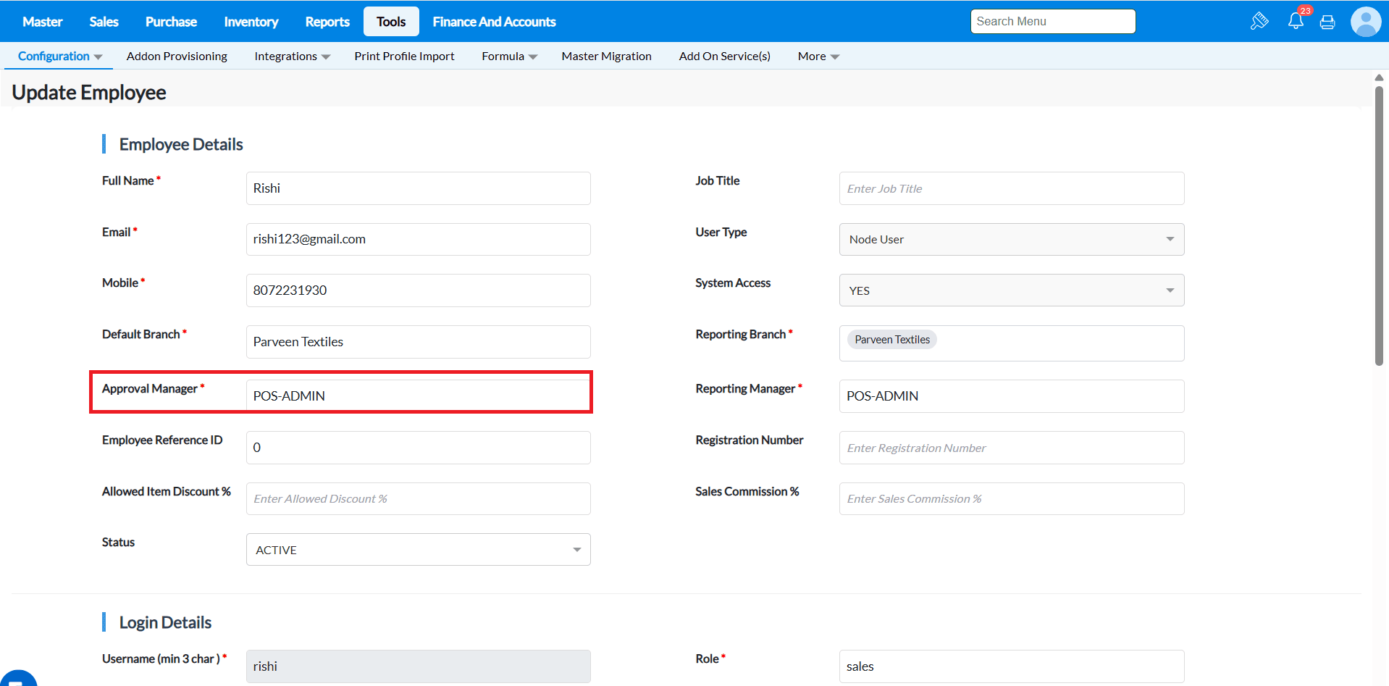Open the user profile avatar
The height and width of the screenshot is (686, 1389).
(x=1365, y=22)
